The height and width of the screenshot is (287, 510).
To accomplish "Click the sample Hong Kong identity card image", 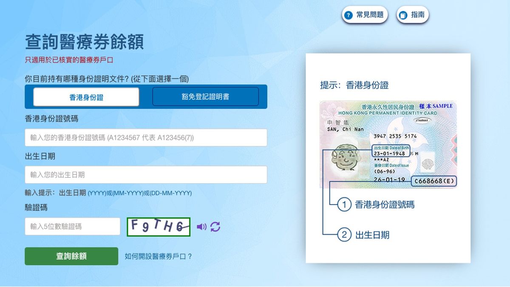I will pos(388,145).
